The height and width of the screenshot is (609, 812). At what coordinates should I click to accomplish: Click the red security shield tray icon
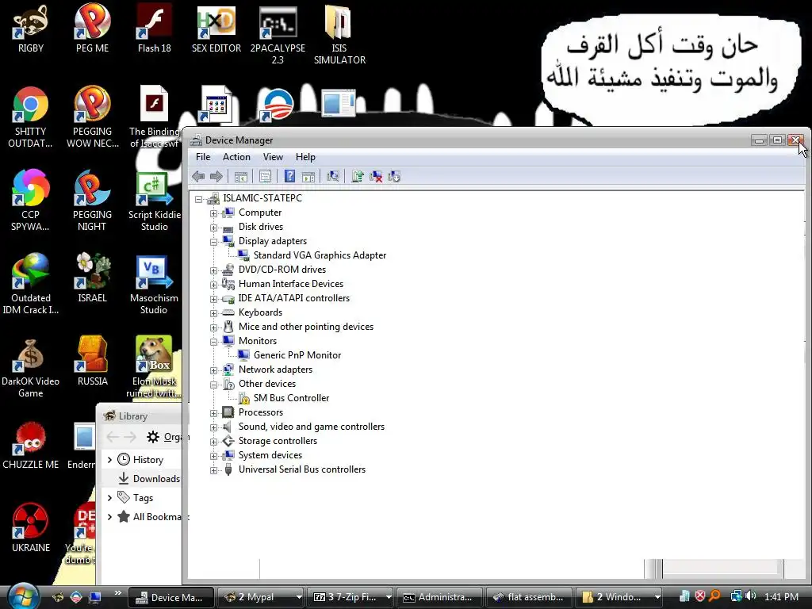pyautogui.click(x=699, y=596)
